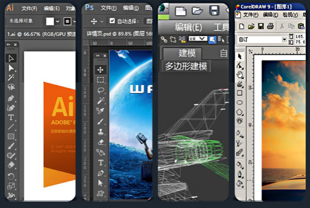
Task: Select the Lasso tool in Photoshop toolbox
Action: tap(101, 90)
